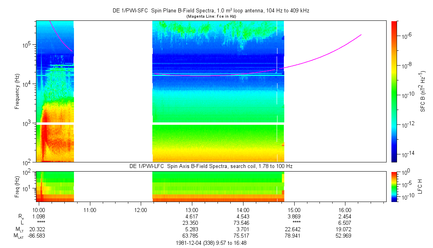Click the Freq (Hz) lower panel axis label
The image size is (433, 248).
pyautogui.click(x=17, y=186)
